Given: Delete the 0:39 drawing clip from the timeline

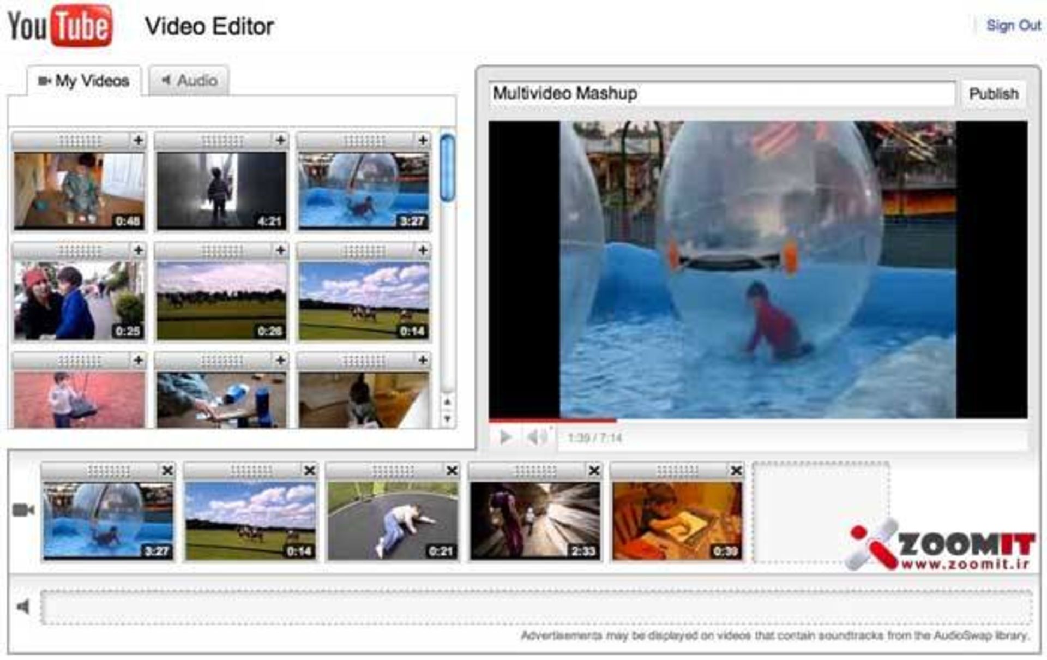Looking at the screenshot, I should coord(736,470).
